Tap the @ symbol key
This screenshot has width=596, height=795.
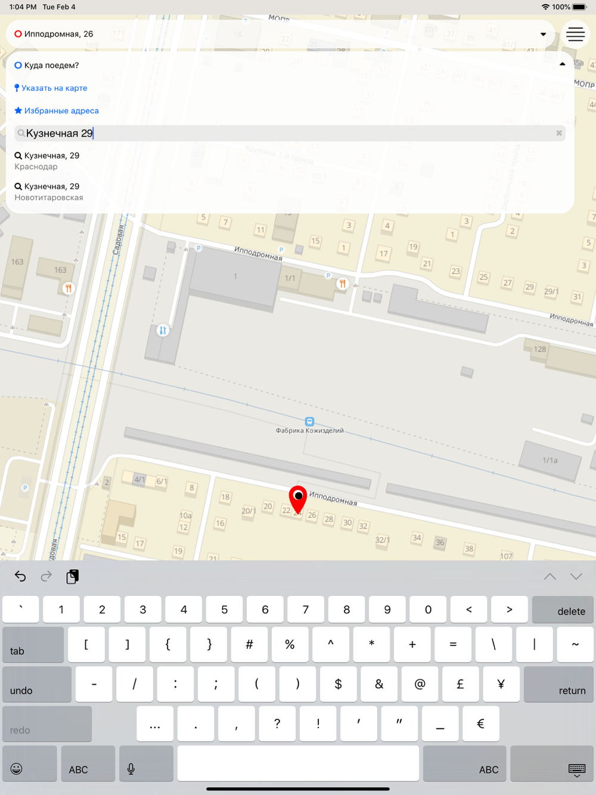[420, 684]
